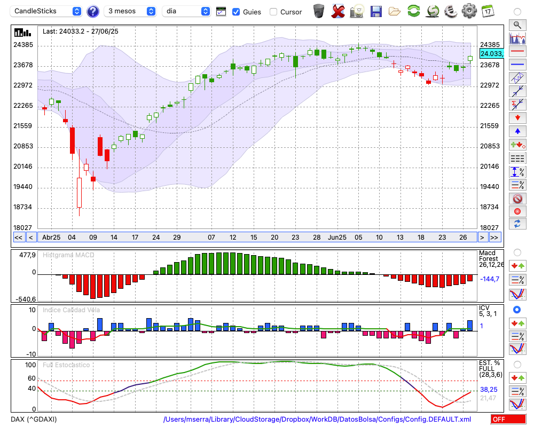Viewport: 534px width, 427px height.
Task: Click the small chart window icon beside dia
Action: click(x=221, y=12)
